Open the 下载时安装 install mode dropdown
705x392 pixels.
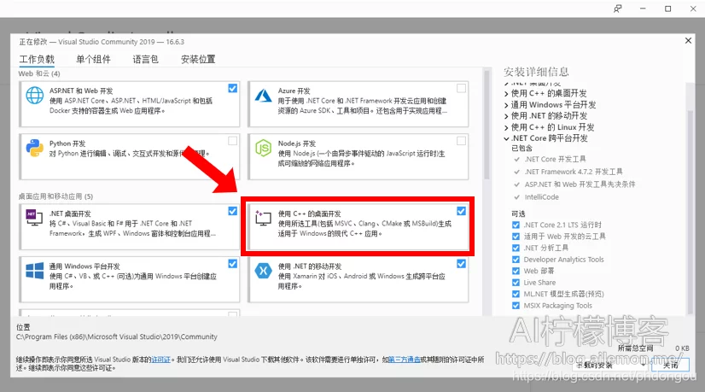point(610,365)
